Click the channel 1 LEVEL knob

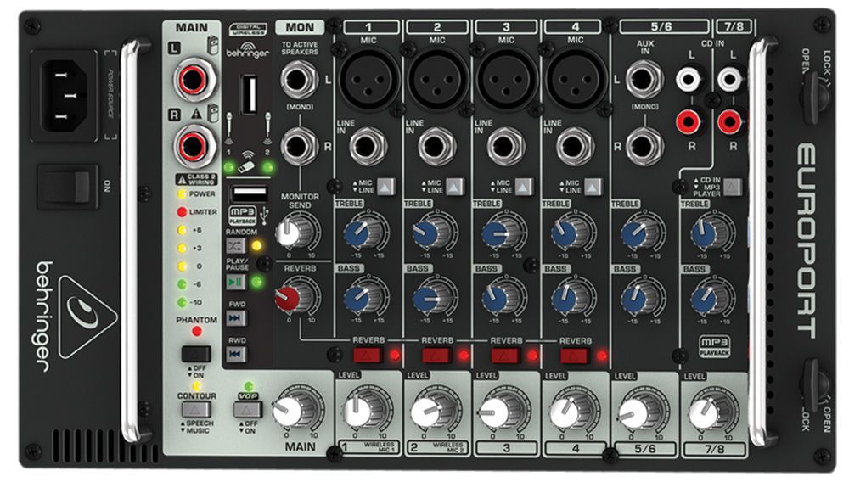(x=366, y=410)
